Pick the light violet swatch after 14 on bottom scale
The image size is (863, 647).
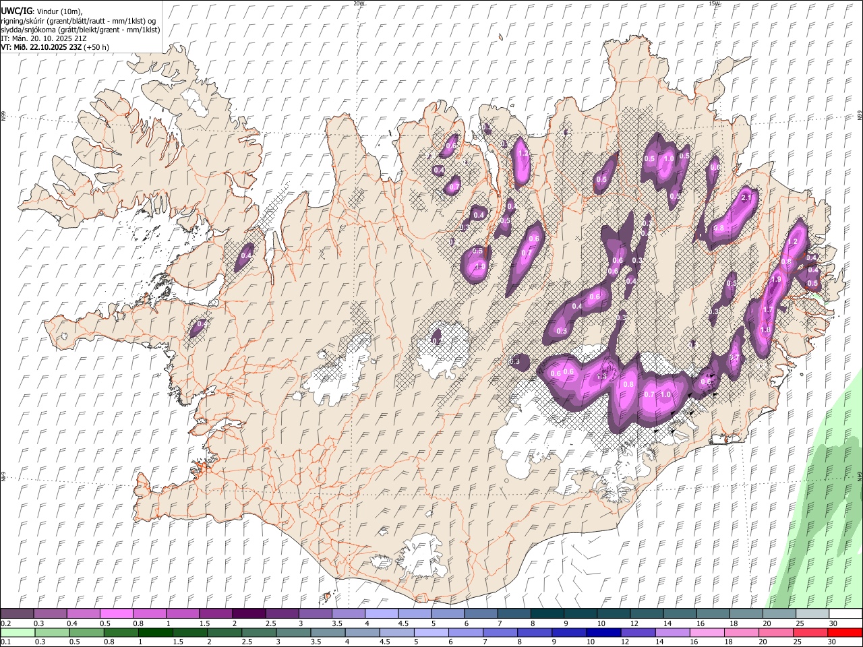(672, 632)
